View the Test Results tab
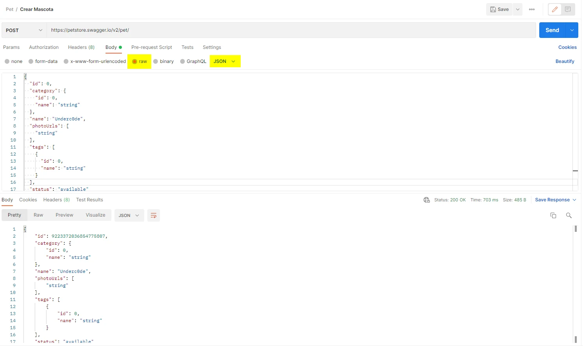 tap(89, 200)
